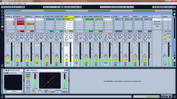Click the Compressor hot-swap preset icon
177x99 pixels.
tap(65, 70)
